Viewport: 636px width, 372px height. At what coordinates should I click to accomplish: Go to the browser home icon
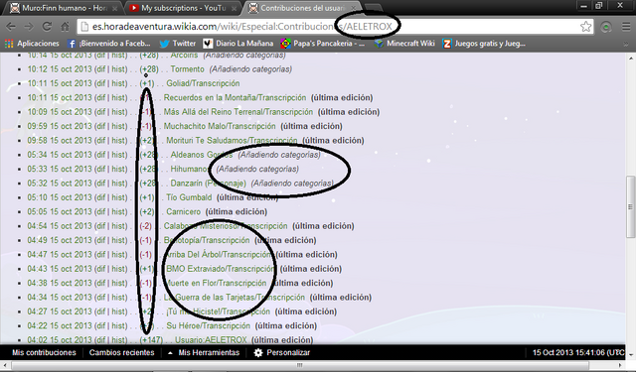(65, 27)
